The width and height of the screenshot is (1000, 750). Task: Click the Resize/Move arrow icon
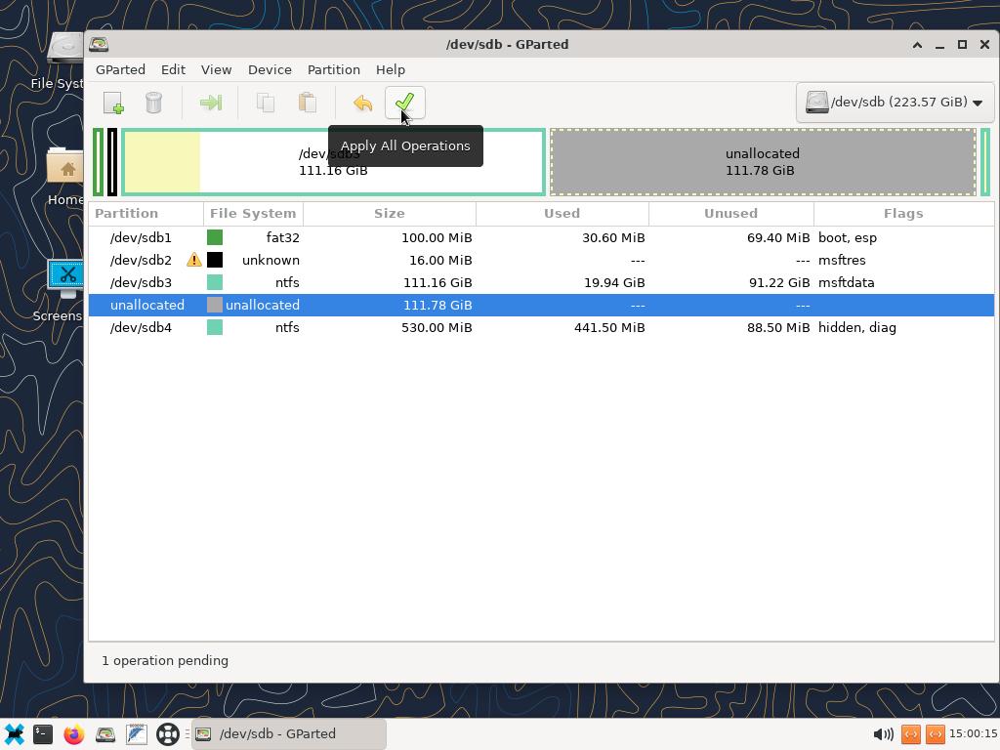[210, 103]
